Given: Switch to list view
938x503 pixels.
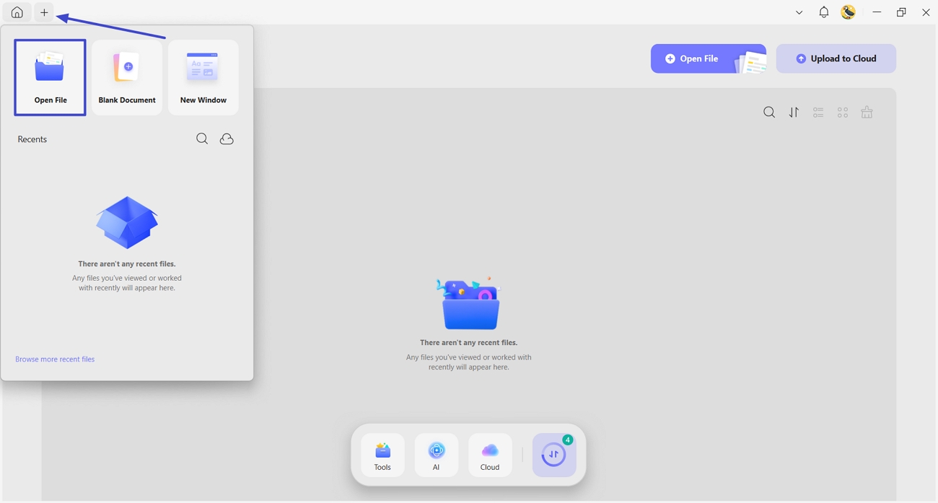Looking at the screenshot, I should (x=818, y=113).
